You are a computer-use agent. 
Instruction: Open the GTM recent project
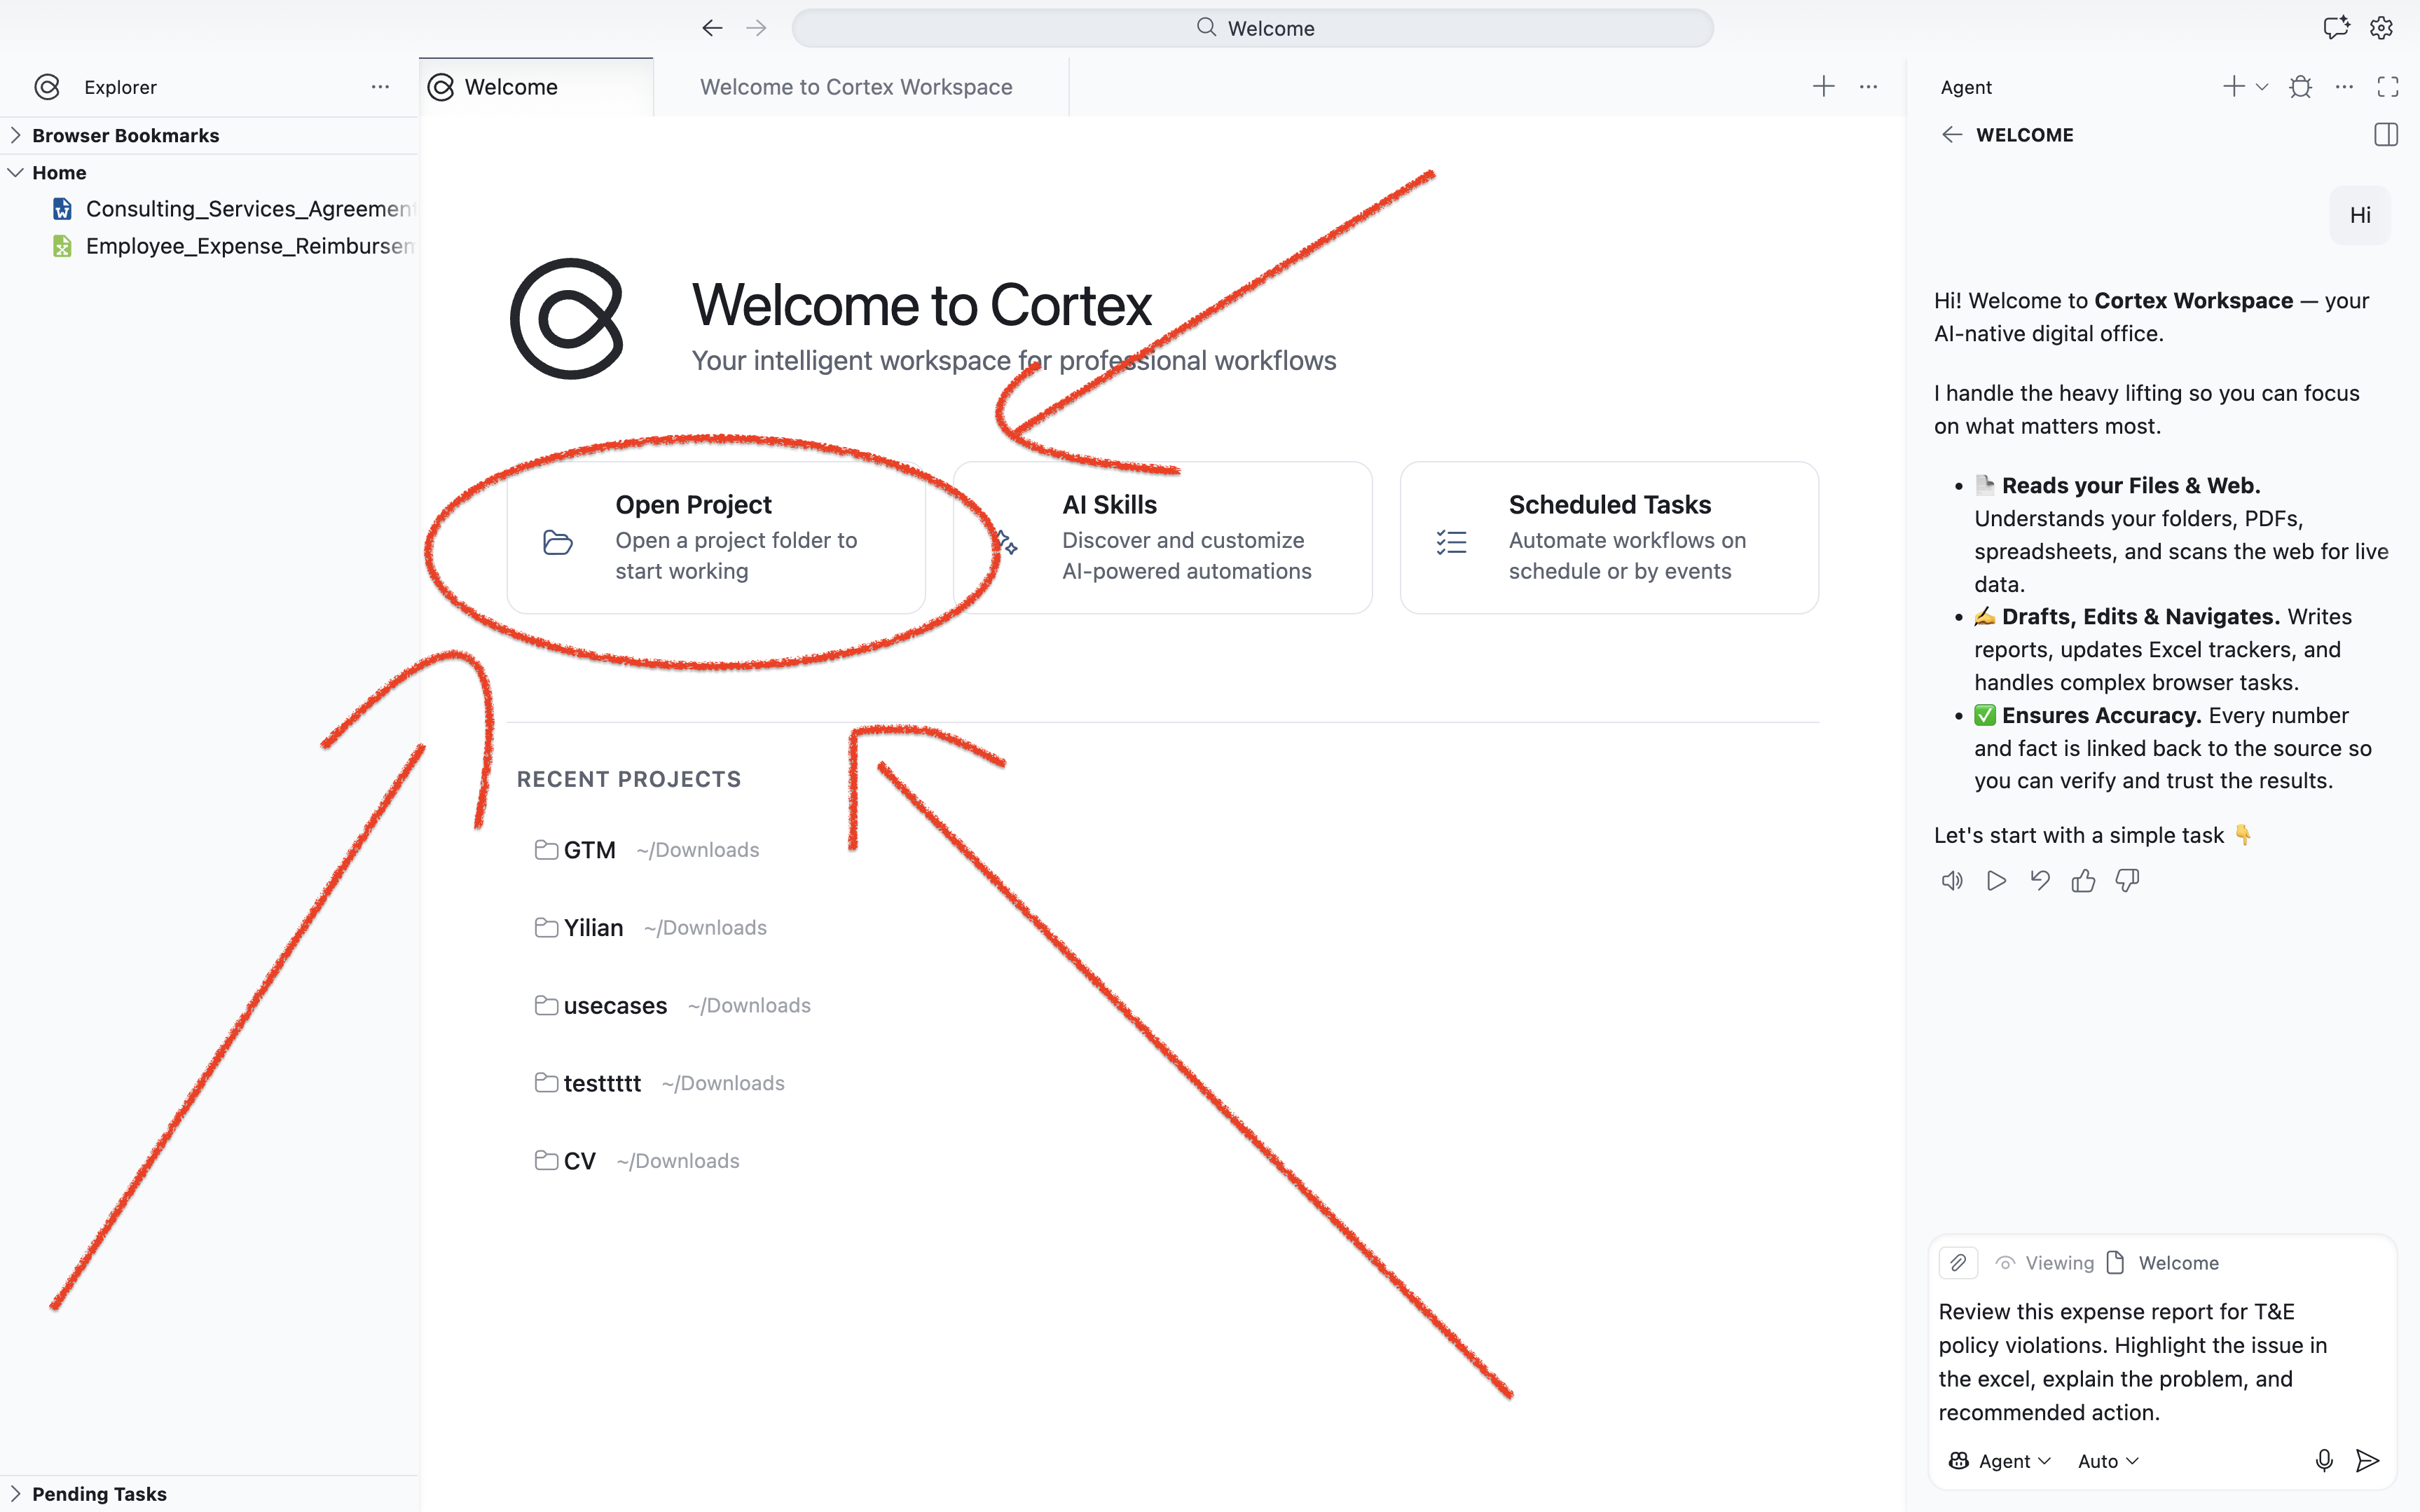589,850
